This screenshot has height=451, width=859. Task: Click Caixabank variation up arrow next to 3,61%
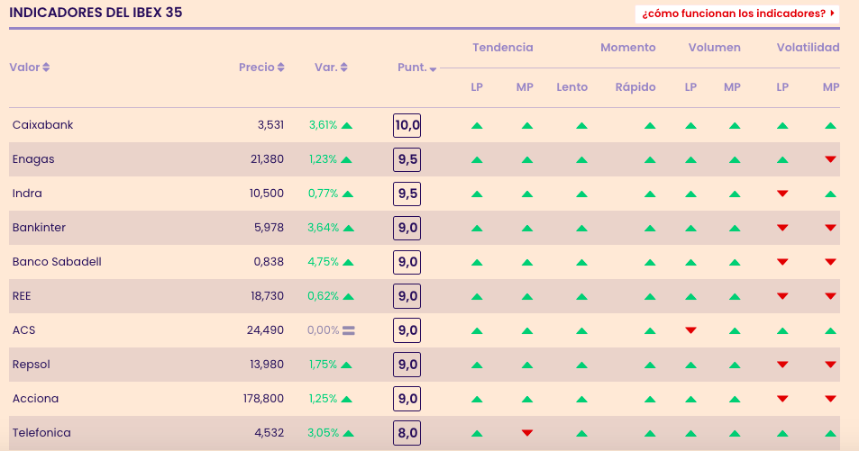coord(347,126)
